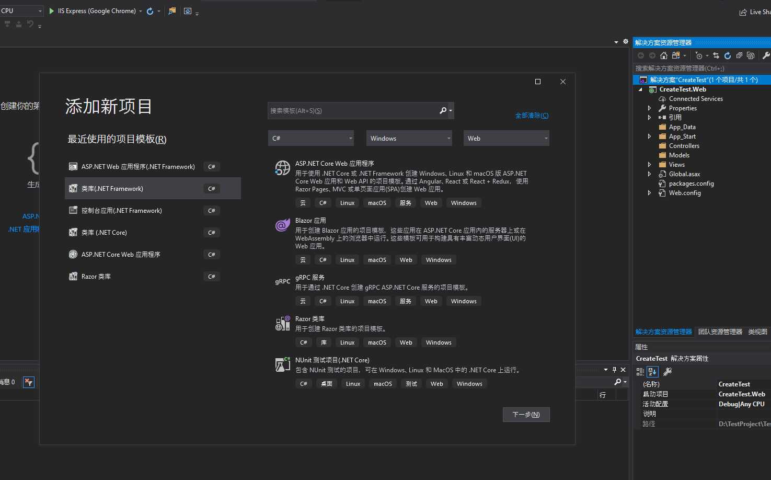Viewport: 771px width, 480px height.
Task: Click the NUnit test project flask icon
Action: [x=283, y=364]
